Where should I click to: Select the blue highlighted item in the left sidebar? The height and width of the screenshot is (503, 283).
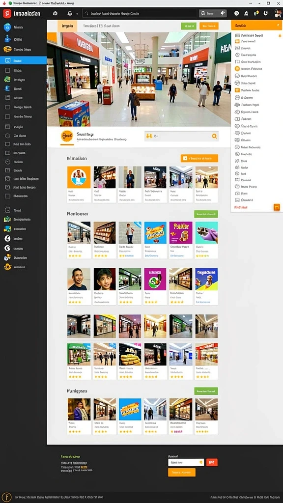[23, 60]
